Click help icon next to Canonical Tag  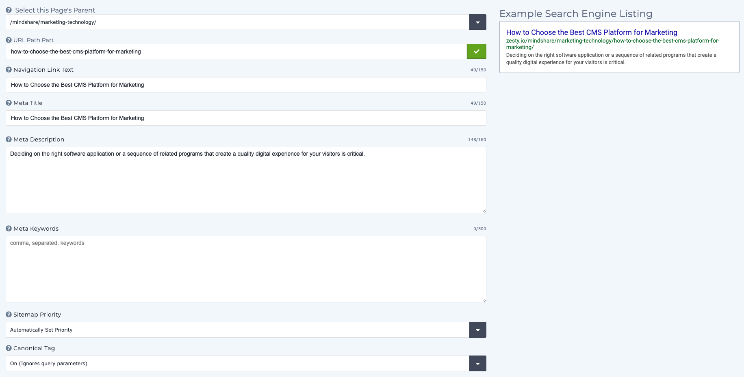coord(9,348)
